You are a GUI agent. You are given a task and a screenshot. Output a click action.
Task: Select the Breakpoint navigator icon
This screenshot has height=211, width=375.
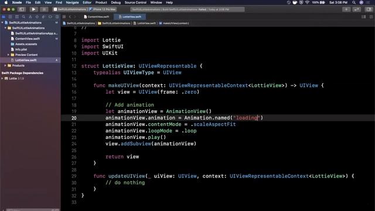click(x=50, y=17)
